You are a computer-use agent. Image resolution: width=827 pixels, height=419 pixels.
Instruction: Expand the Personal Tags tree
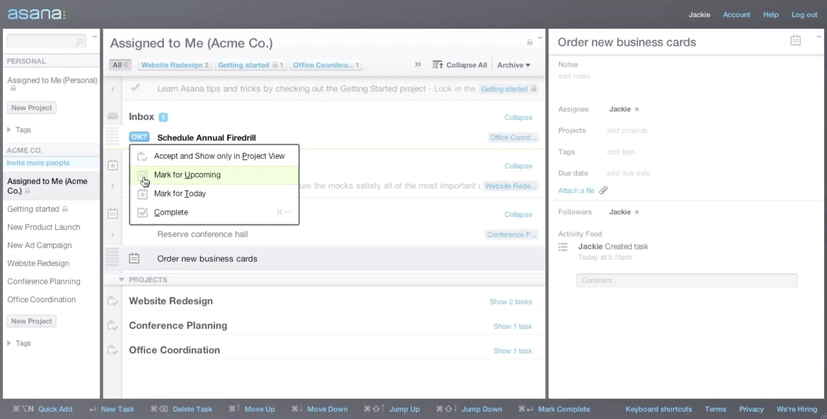9,130
